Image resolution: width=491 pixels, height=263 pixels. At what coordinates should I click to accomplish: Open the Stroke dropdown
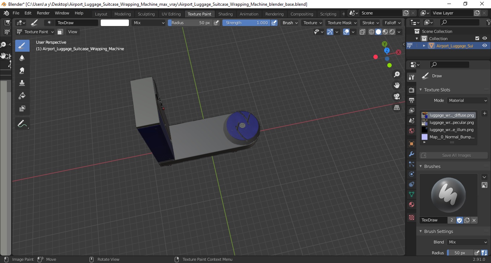(x=370, y=22)
